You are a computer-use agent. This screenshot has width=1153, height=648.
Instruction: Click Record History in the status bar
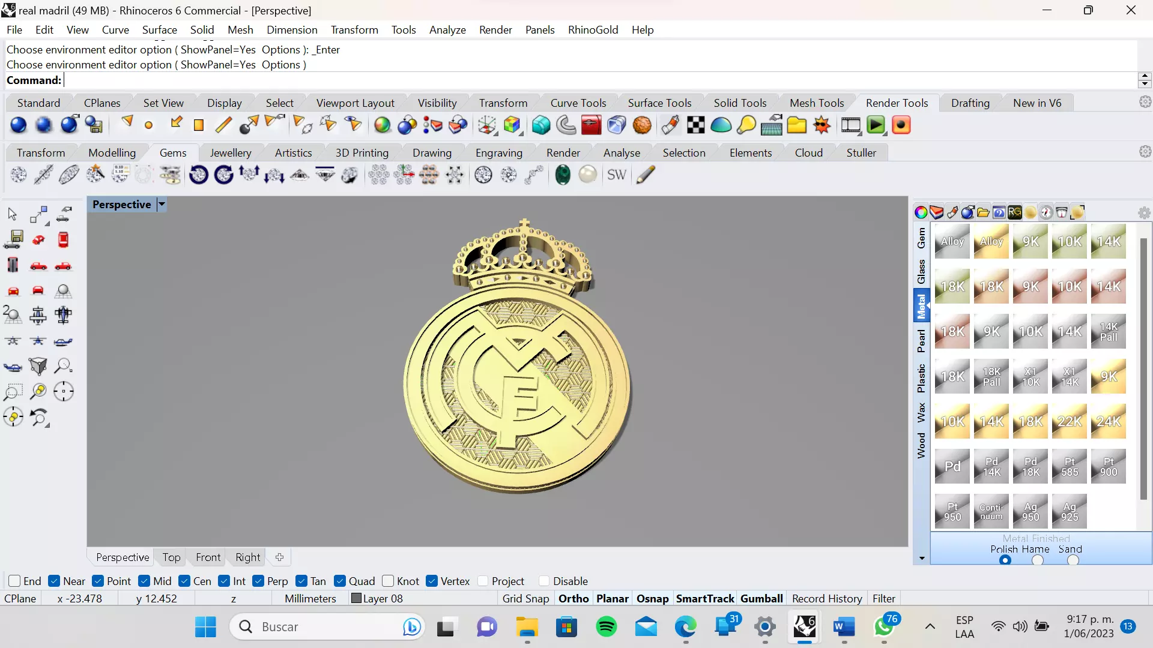coord(827,598)
